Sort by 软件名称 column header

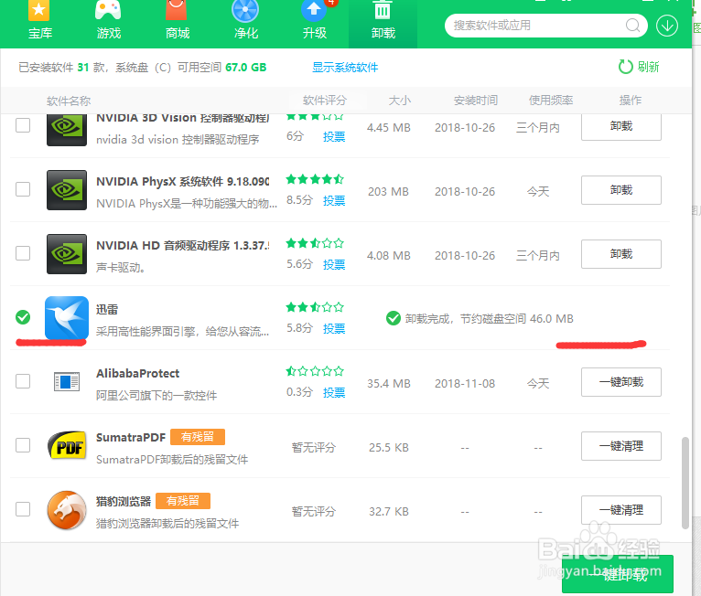(69, 101)
